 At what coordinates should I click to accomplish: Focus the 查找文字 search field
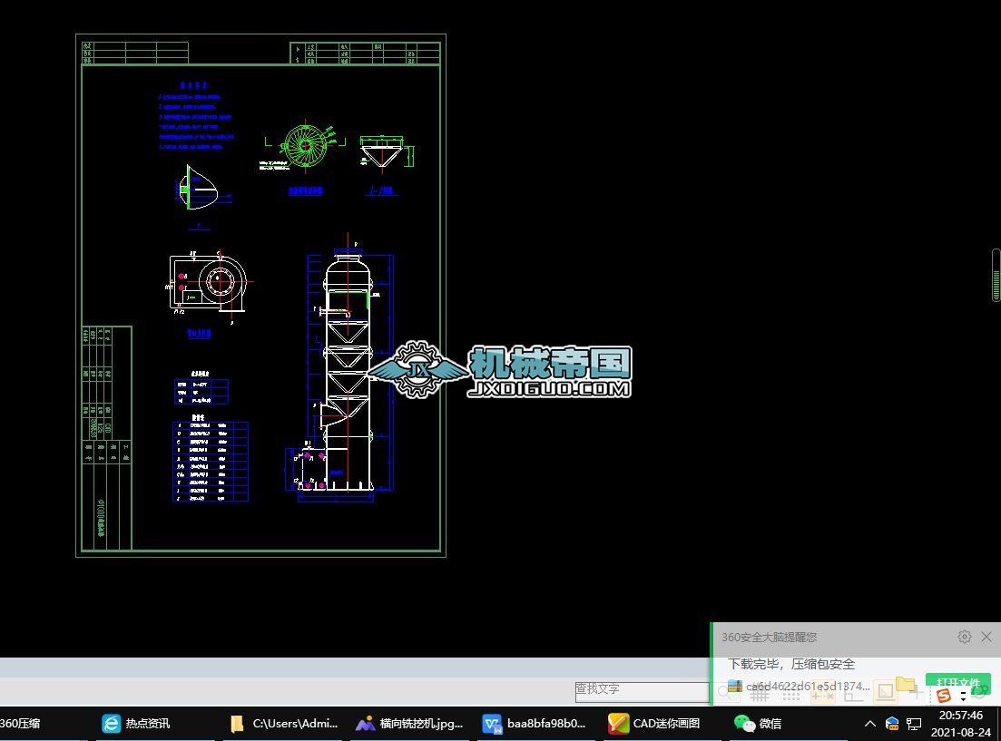tap(642, 691)
